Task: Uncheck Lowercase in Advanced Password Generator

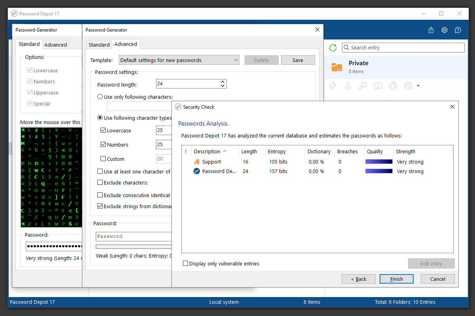Action: 103,130
